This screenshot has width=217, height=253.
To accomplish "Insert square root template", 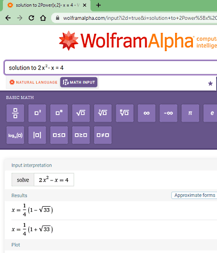I will click(x=81, y=113).
